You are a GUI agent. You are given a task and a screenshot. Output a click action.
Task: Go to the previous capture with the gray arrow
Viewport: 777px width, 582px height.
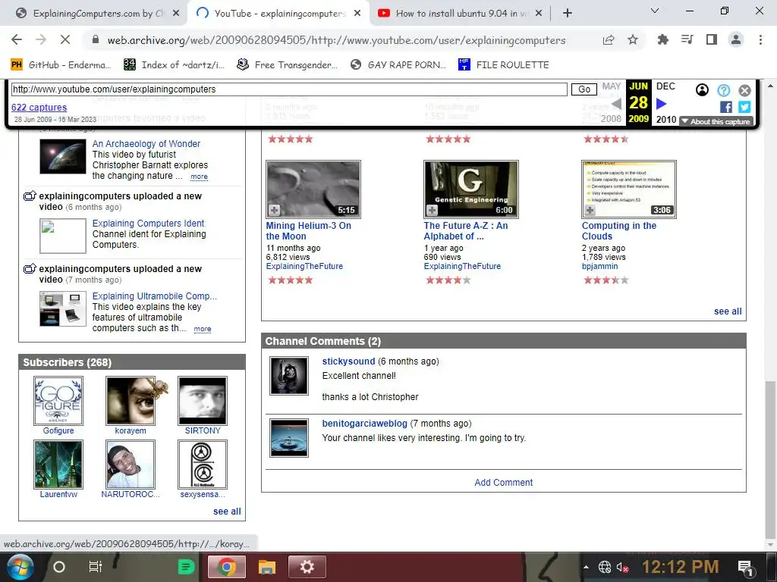coord(616,103)
